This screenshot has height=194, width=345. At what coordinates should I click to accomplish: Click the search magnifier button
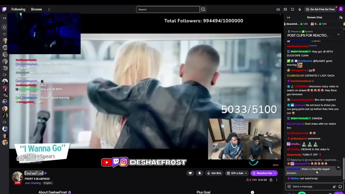coord(203,9)
